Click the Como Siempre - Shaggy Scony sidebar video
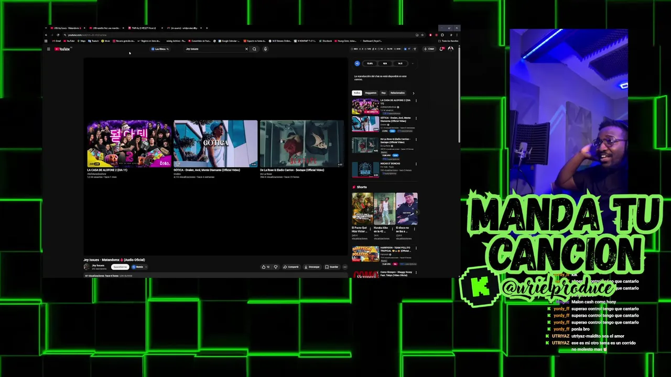 (x=365, y=273)
